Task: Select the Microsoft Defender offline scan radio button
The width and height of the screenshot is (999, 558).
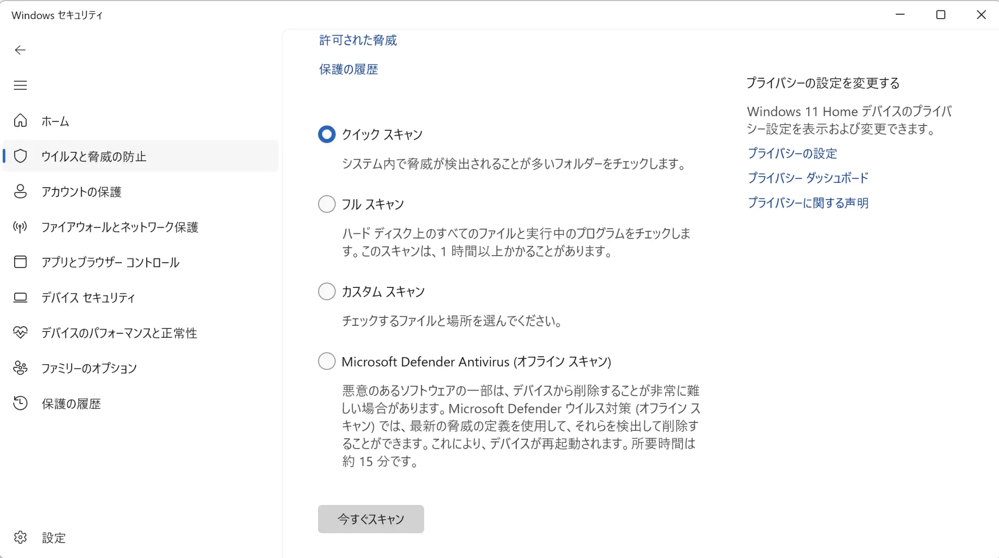Action: click(x=327, y=361)
